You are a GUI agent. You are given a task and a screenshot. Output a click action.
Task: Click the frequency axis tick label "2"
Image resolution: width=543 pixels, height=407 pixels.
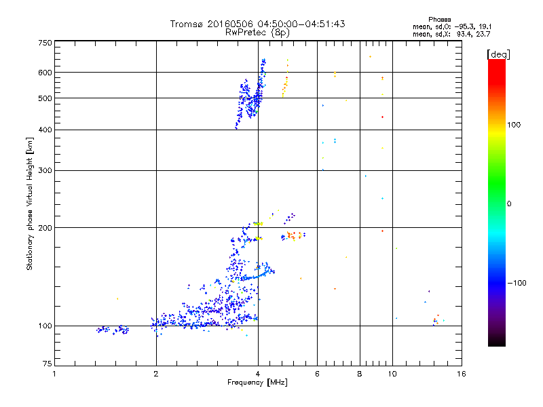point(156,374)
